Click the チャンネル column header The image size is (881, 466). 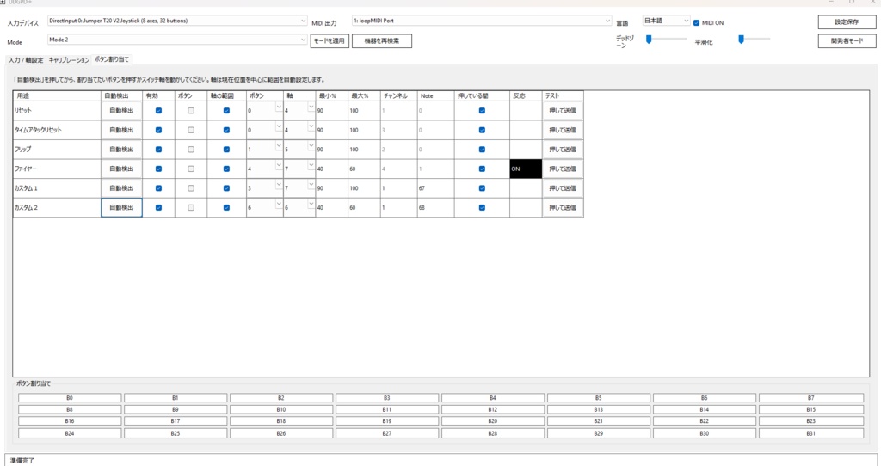[399, 96]
